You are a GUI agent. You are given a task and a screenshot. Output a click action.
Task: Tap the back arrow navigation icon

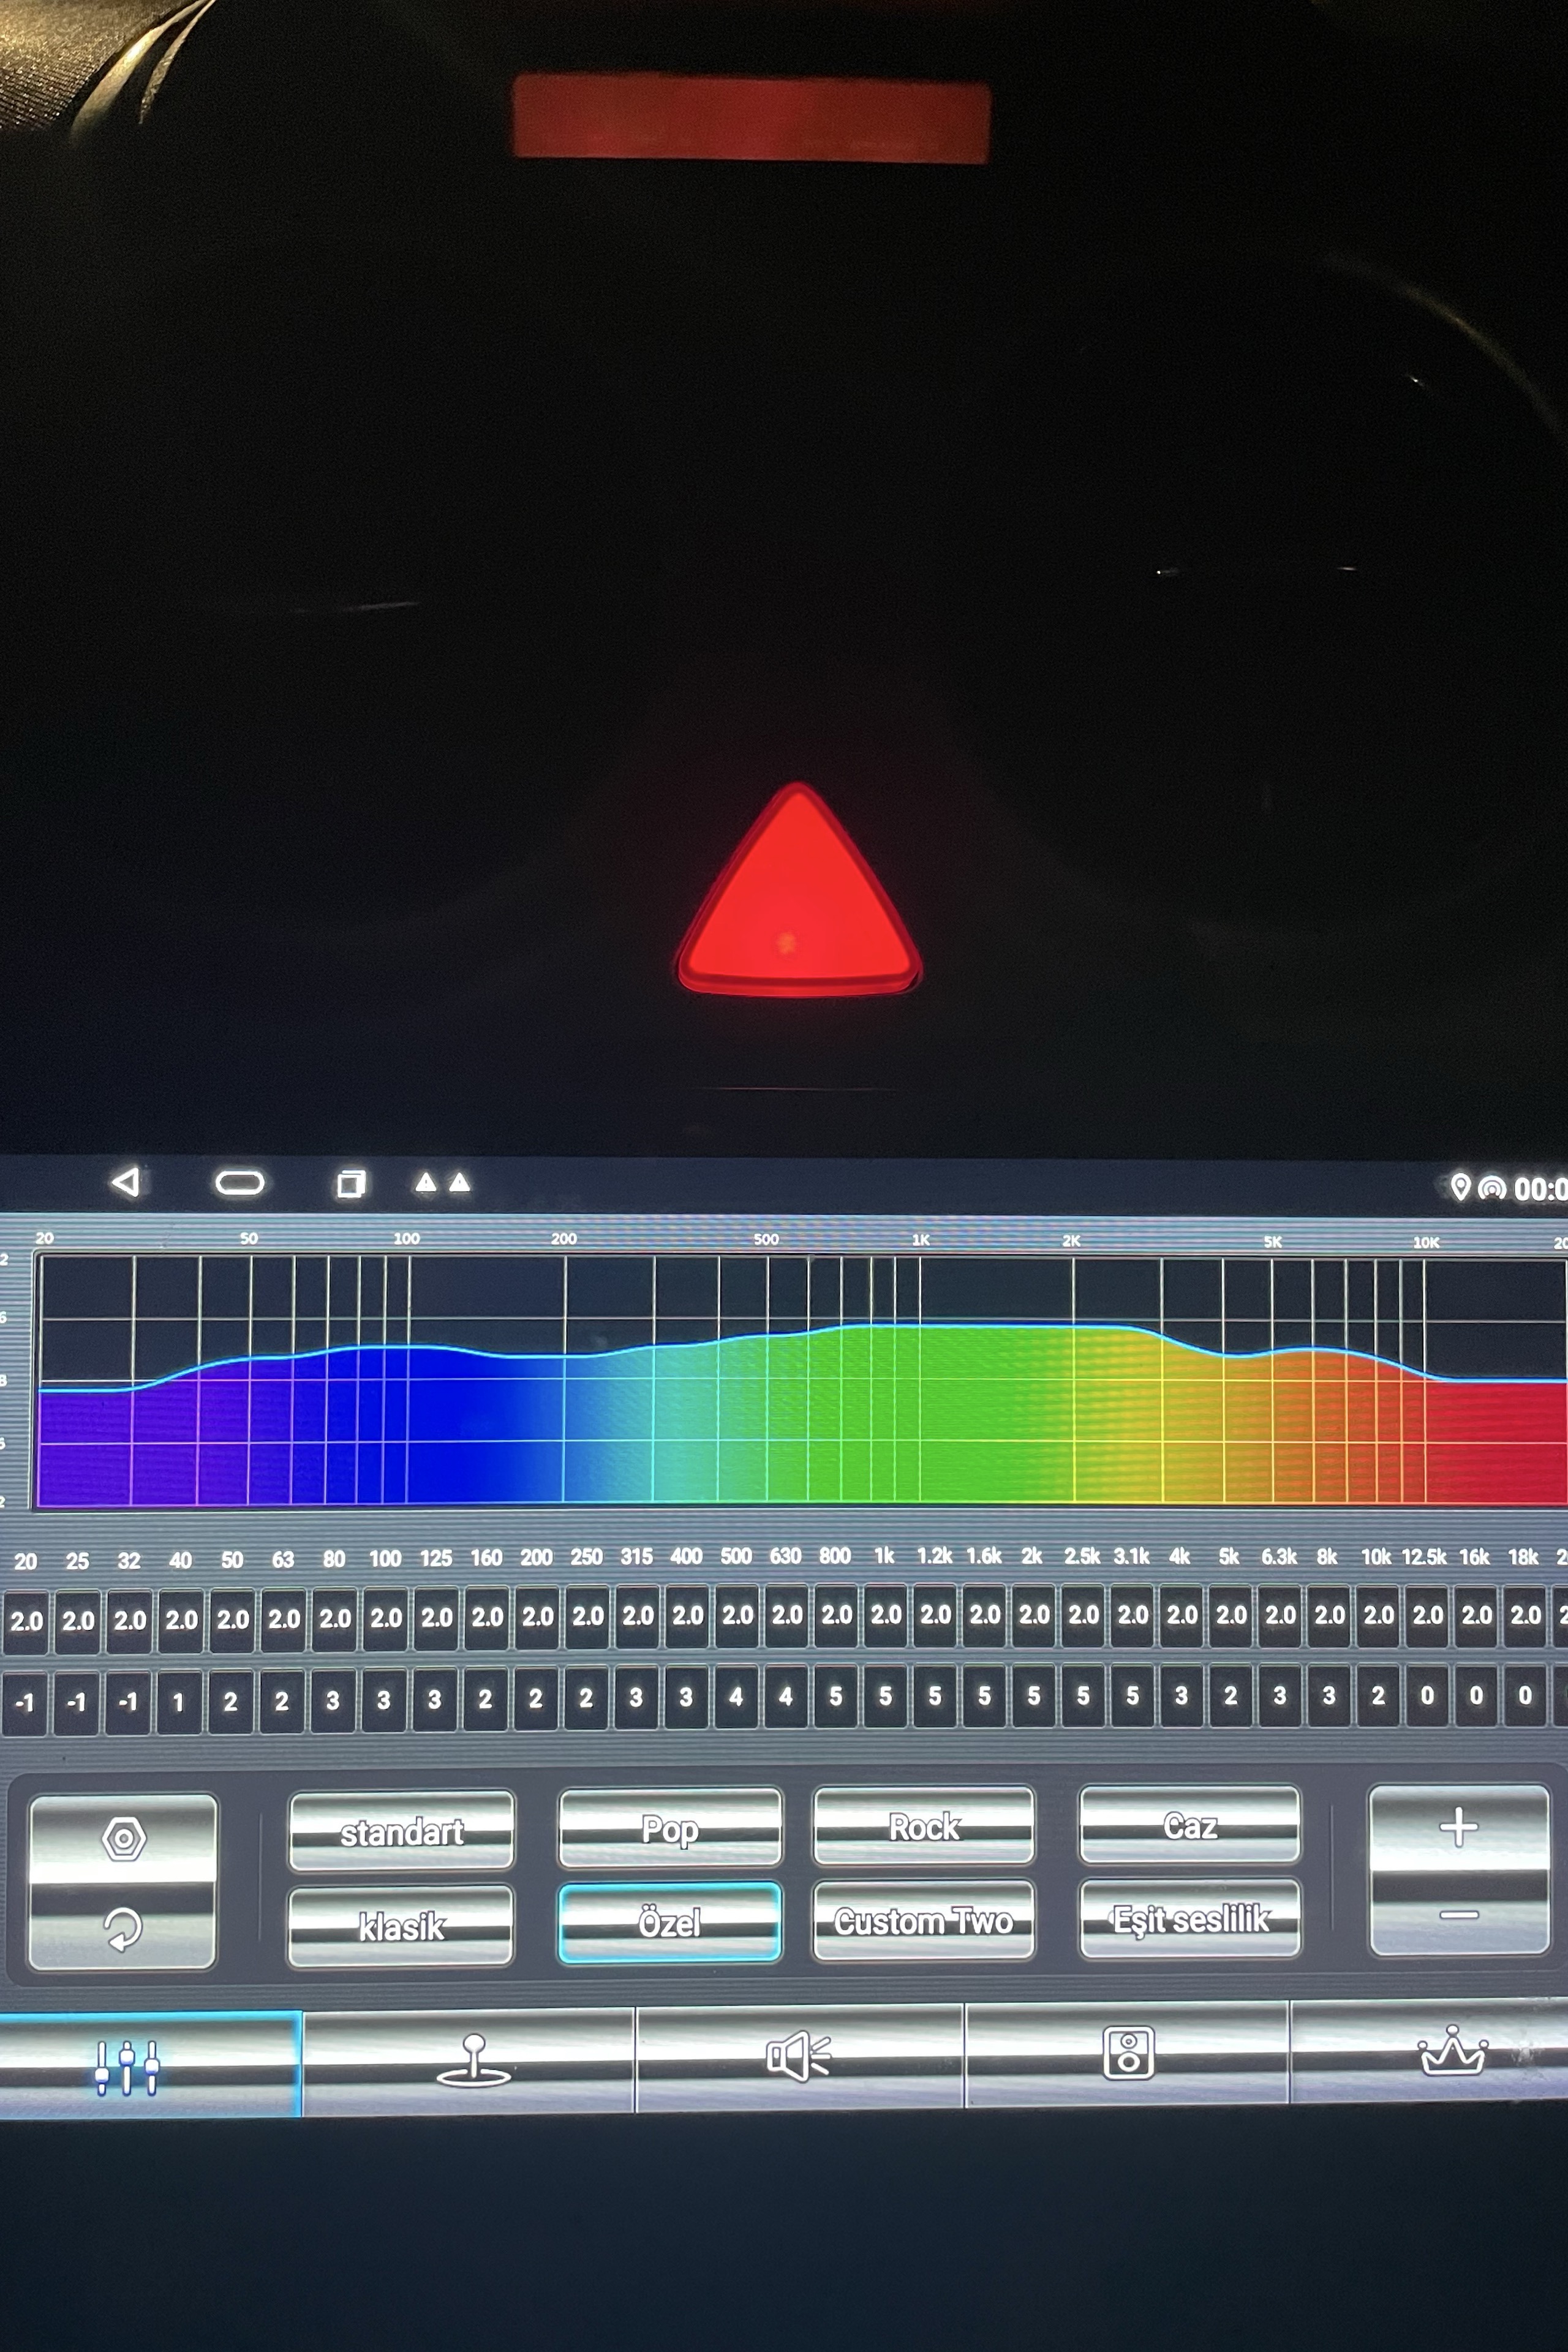click(x=126, y=1182)
